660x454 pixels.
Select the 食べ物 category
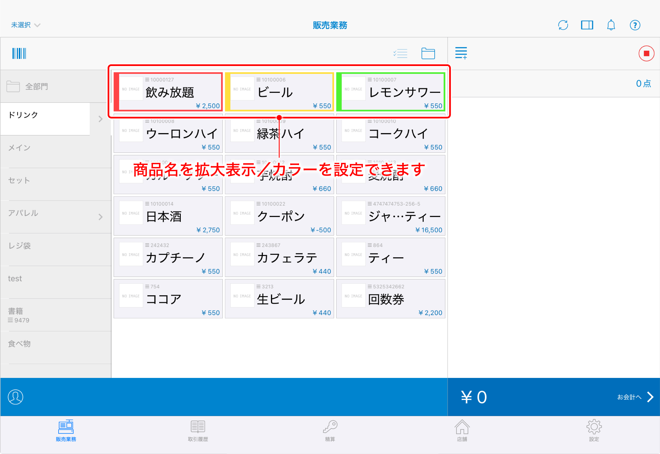tap(56, 348)
